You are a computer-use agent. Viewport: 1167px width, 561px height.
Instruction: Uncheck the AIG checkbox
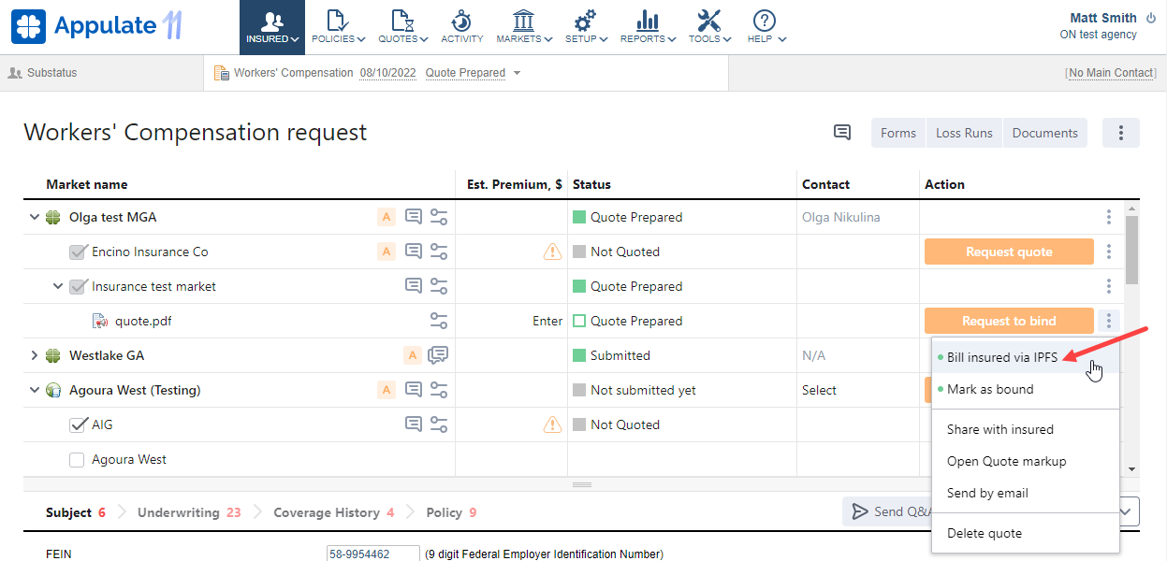coord(78,424)
